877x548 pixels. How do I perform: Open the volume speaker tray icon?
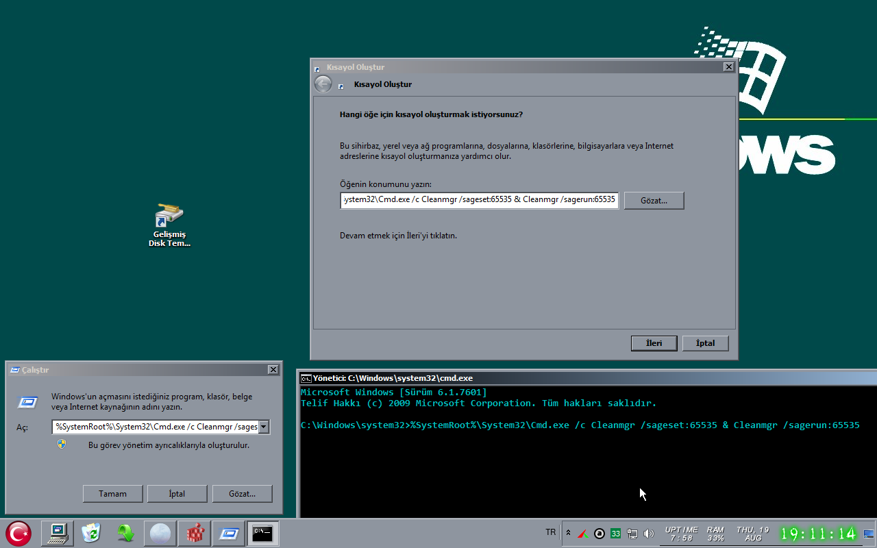649,533
